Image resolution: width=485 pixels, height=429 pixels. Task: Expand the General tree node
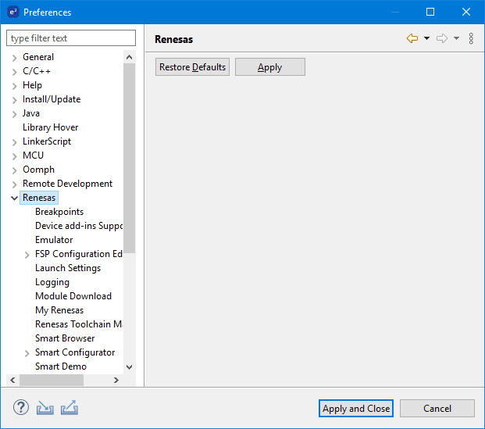pos(14,58)
